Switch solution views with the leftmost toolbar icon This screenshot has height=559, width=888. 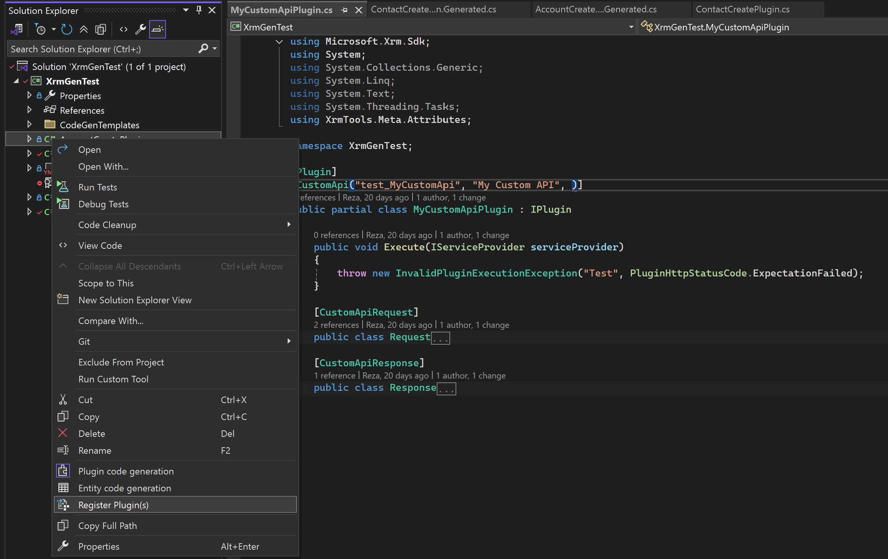16,29
